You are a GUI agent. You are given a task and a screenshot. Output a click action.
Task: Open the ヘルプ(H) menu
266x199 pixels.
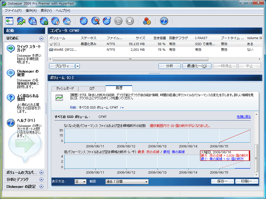pyautogui.click(x=63, y=10)
